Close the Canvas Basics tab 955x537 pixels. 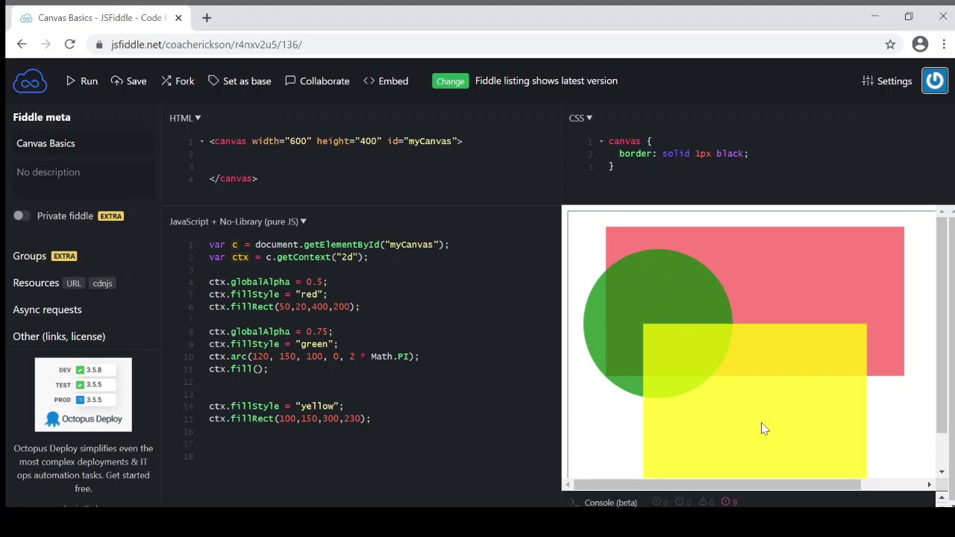click(x=178, y=18)
